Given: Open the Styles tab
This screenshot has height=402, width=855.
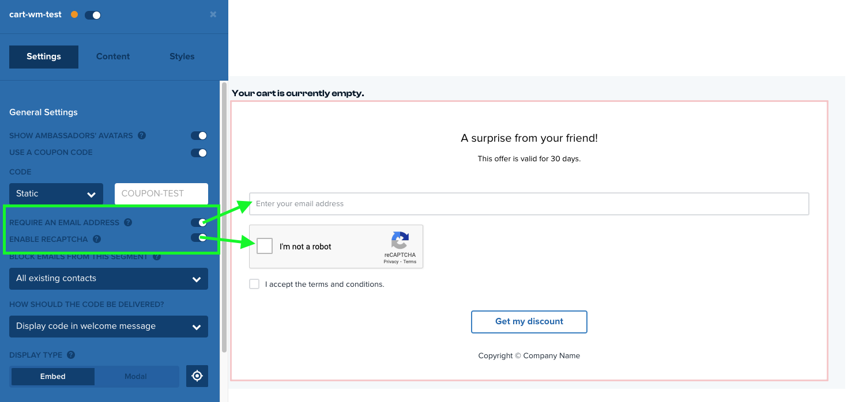Looking at the screenshot, I should pos(182,56).
